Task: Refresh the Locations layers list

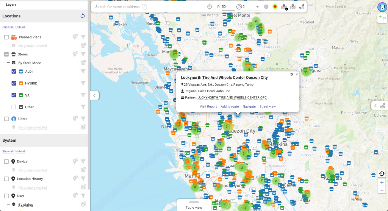Action: tap(83, 16)
